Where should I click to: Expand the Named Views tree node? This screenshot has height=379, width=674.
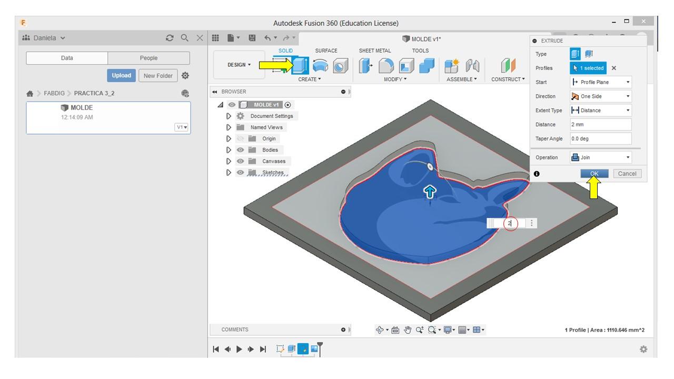(229, 127)
